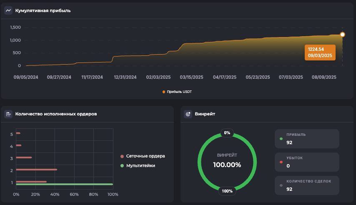Screen dimensions: 356x205
Task: Click the red grid orders bar at row 2
Action: tap(36, 170)
